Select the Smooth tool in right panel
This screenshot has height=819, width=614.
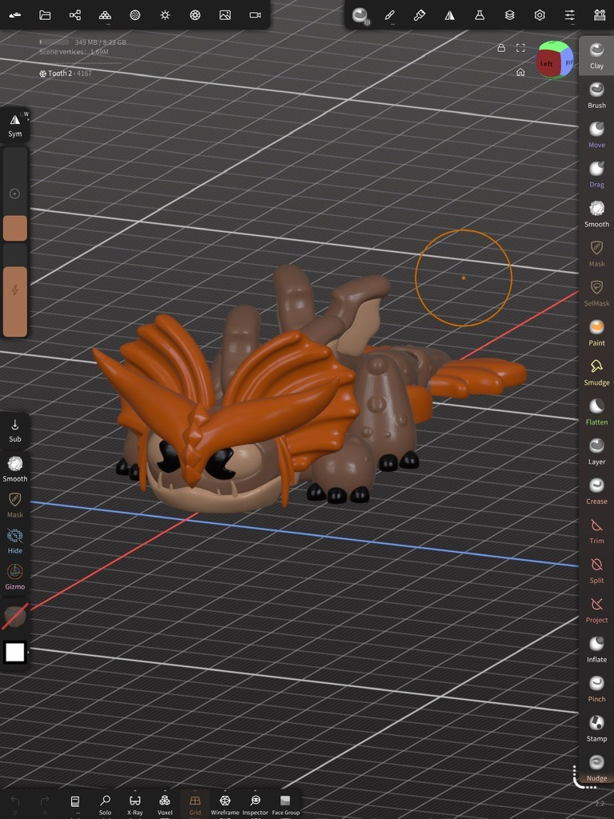596,214
